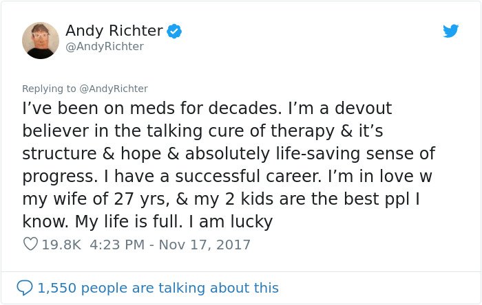Click the 'Replying to' label text
This screenshot has width=482, height=305.
point(49,89)
